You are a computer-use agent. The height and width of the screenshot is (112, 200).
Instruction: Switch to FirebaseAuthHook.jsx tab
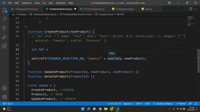pos(26,9)
